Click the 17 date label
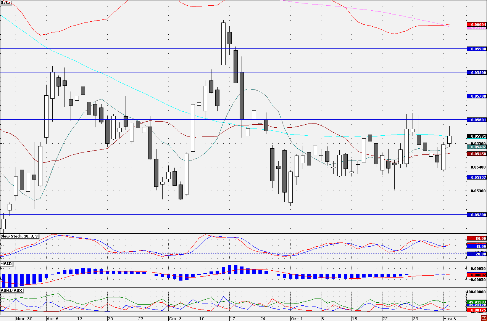 click(x=232, y=318)
